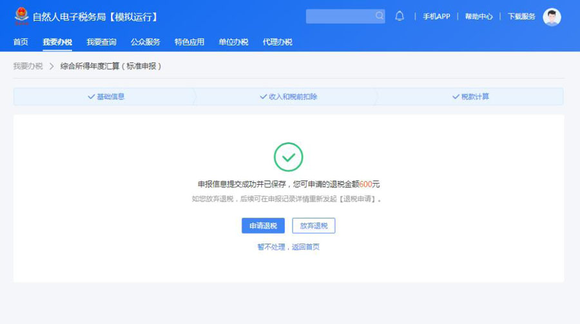Click 暂不处理，返回首页 link
Viewport: 580px width, 324px height.
pos(288,247)
